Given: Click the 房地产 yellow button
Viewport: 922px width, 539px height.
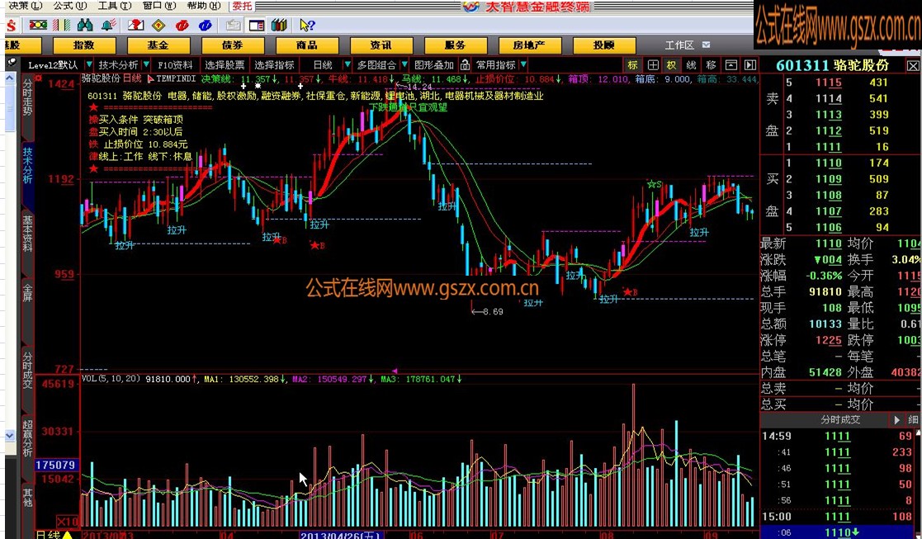Looking at the screenshot, I should 529,45.
